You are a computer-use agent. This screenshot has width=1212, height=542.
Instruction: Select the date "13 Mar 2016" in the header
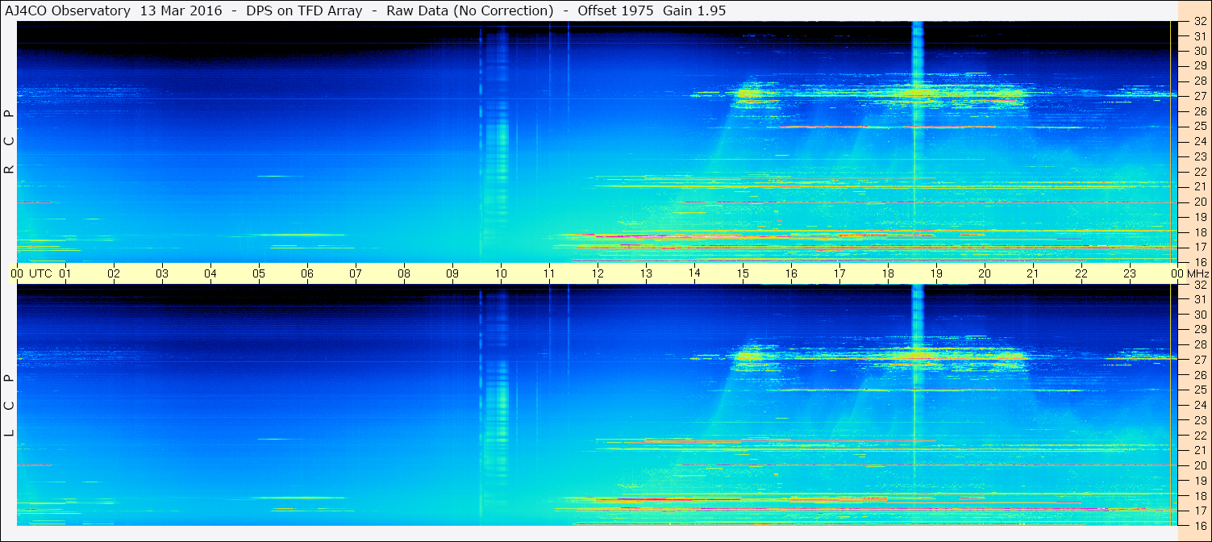[181, 10]
